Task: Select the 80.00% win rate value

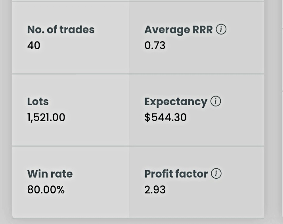Action: click(x=46, y=190)
